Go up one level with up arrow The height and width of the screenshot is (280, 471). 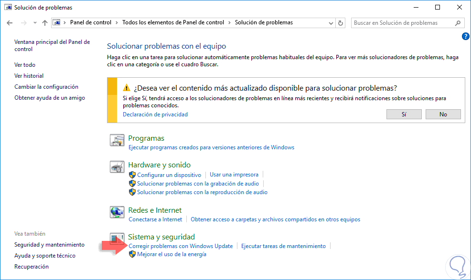tap(45, 23)
